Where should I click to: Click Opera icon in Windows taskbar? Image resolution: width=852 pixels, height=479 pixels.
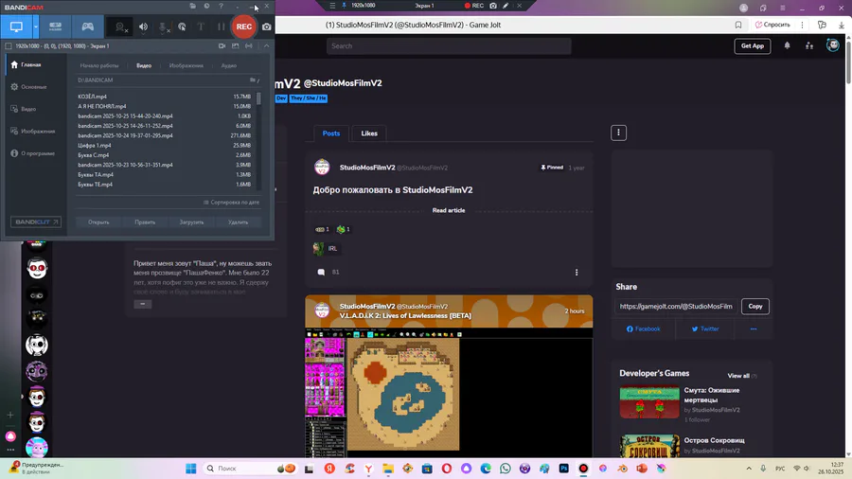447,469
